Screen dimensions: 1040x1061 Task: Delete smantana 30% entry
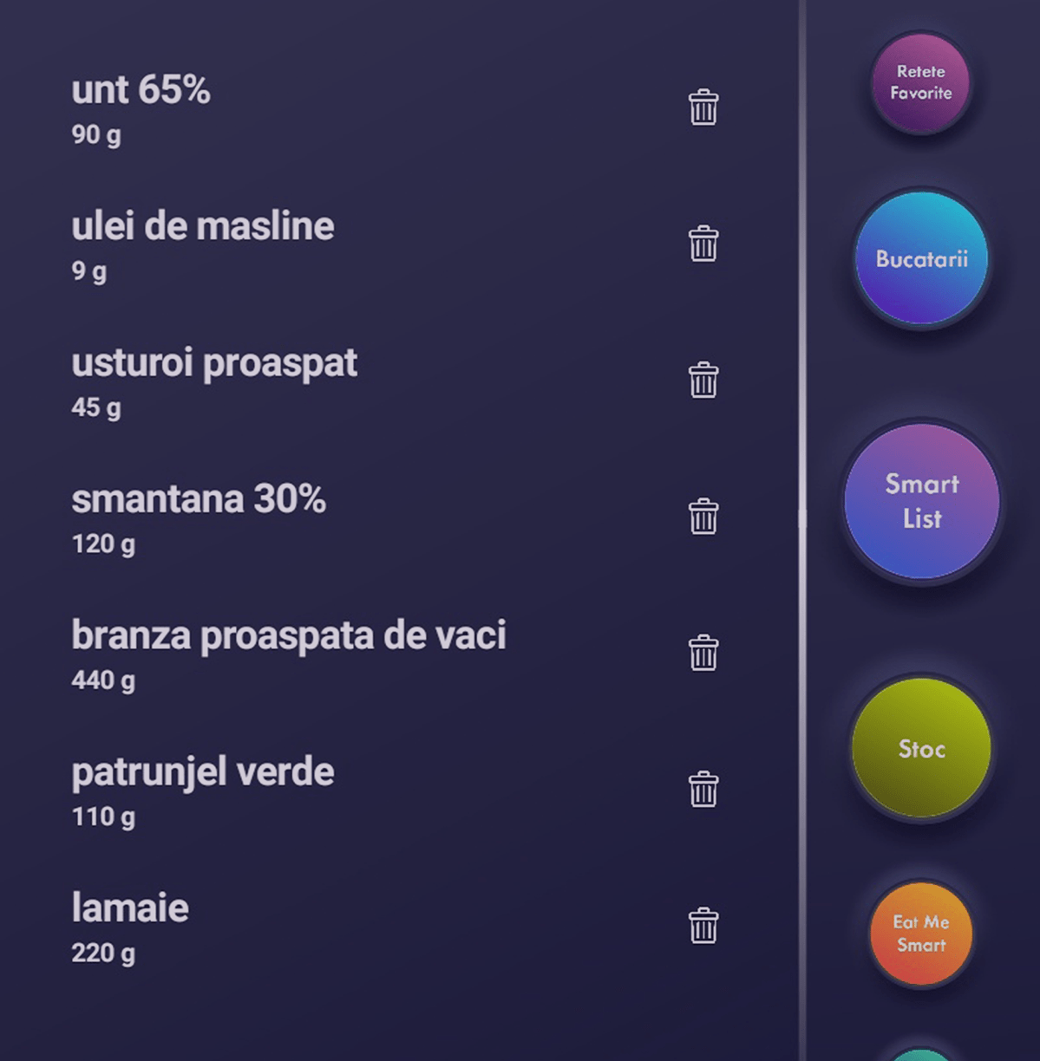(x=703, y=517)
